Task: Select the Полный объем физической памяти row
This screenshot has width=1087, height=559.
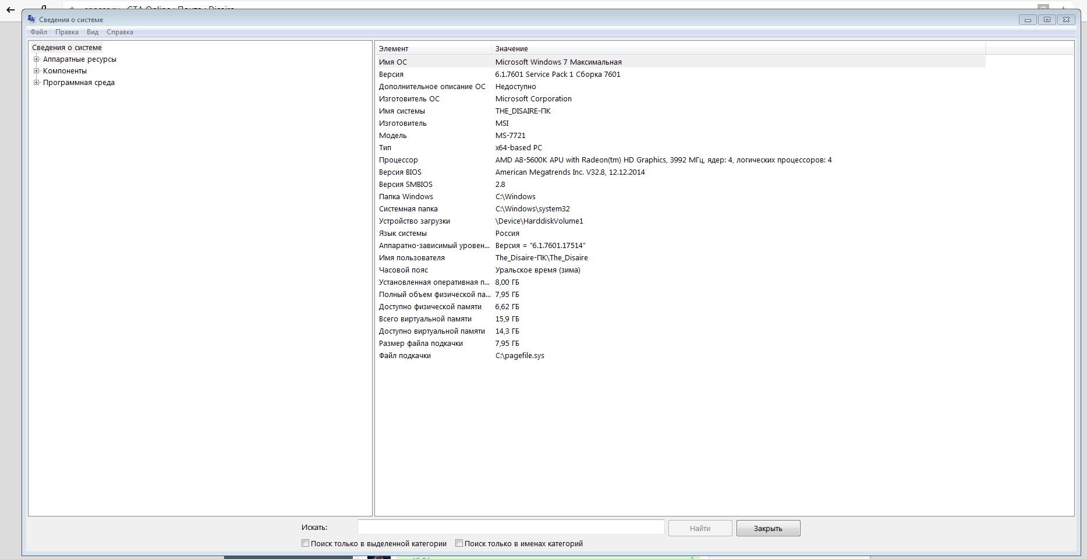Action: pyautogui.click(x=680, y=295)
